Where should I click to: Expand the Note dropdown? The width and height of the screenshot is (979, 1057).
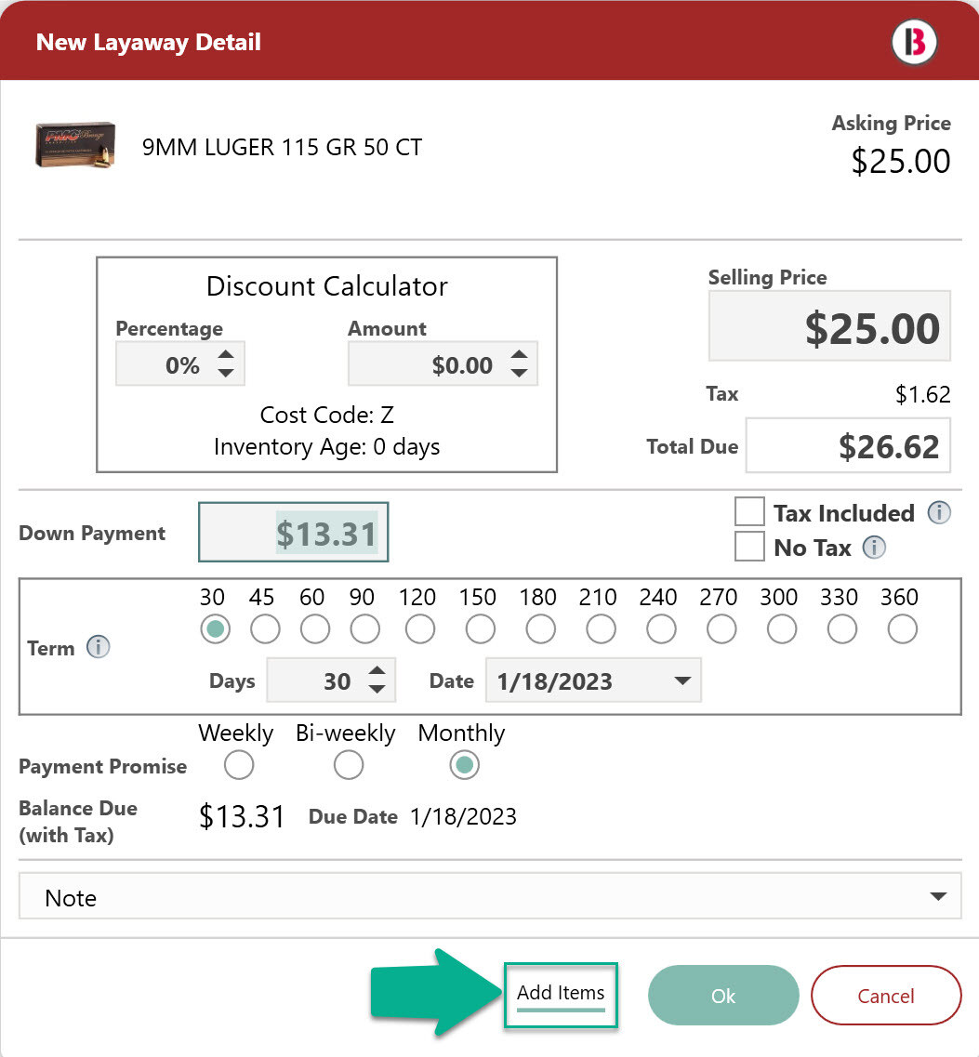click(x=938, y=897)
